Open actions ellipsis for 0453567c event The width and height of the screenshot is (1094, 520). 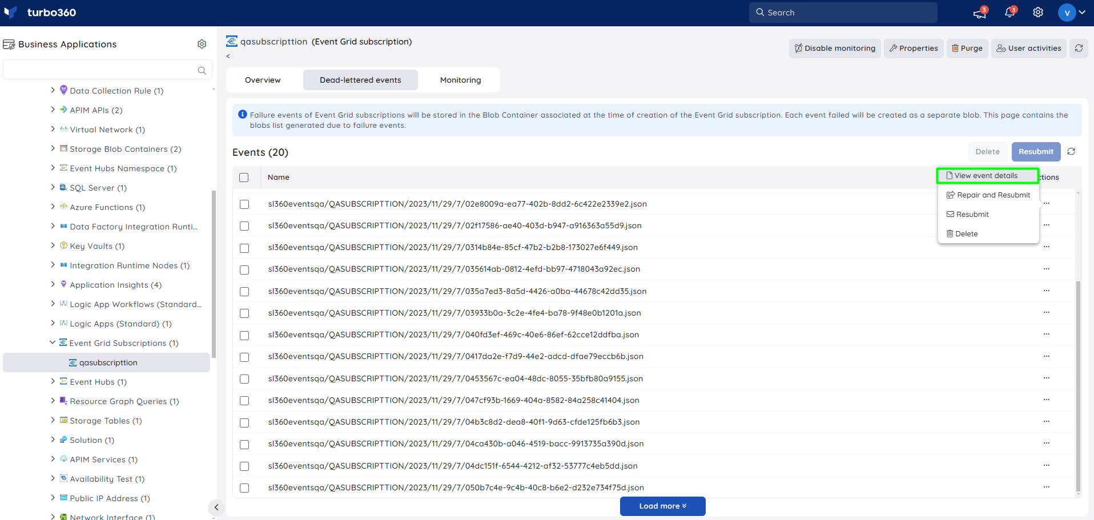click(x=1047, y=378)
